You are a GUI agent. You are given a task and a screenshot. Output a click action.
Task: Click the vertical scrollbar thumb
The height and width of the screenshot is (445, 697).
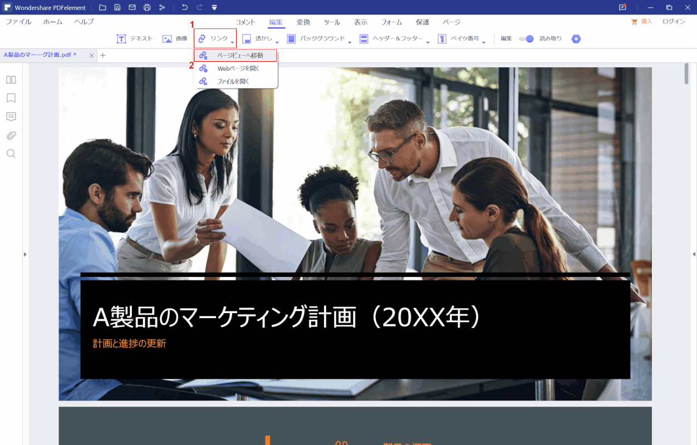pyautogui.click(x=686, y=74)
